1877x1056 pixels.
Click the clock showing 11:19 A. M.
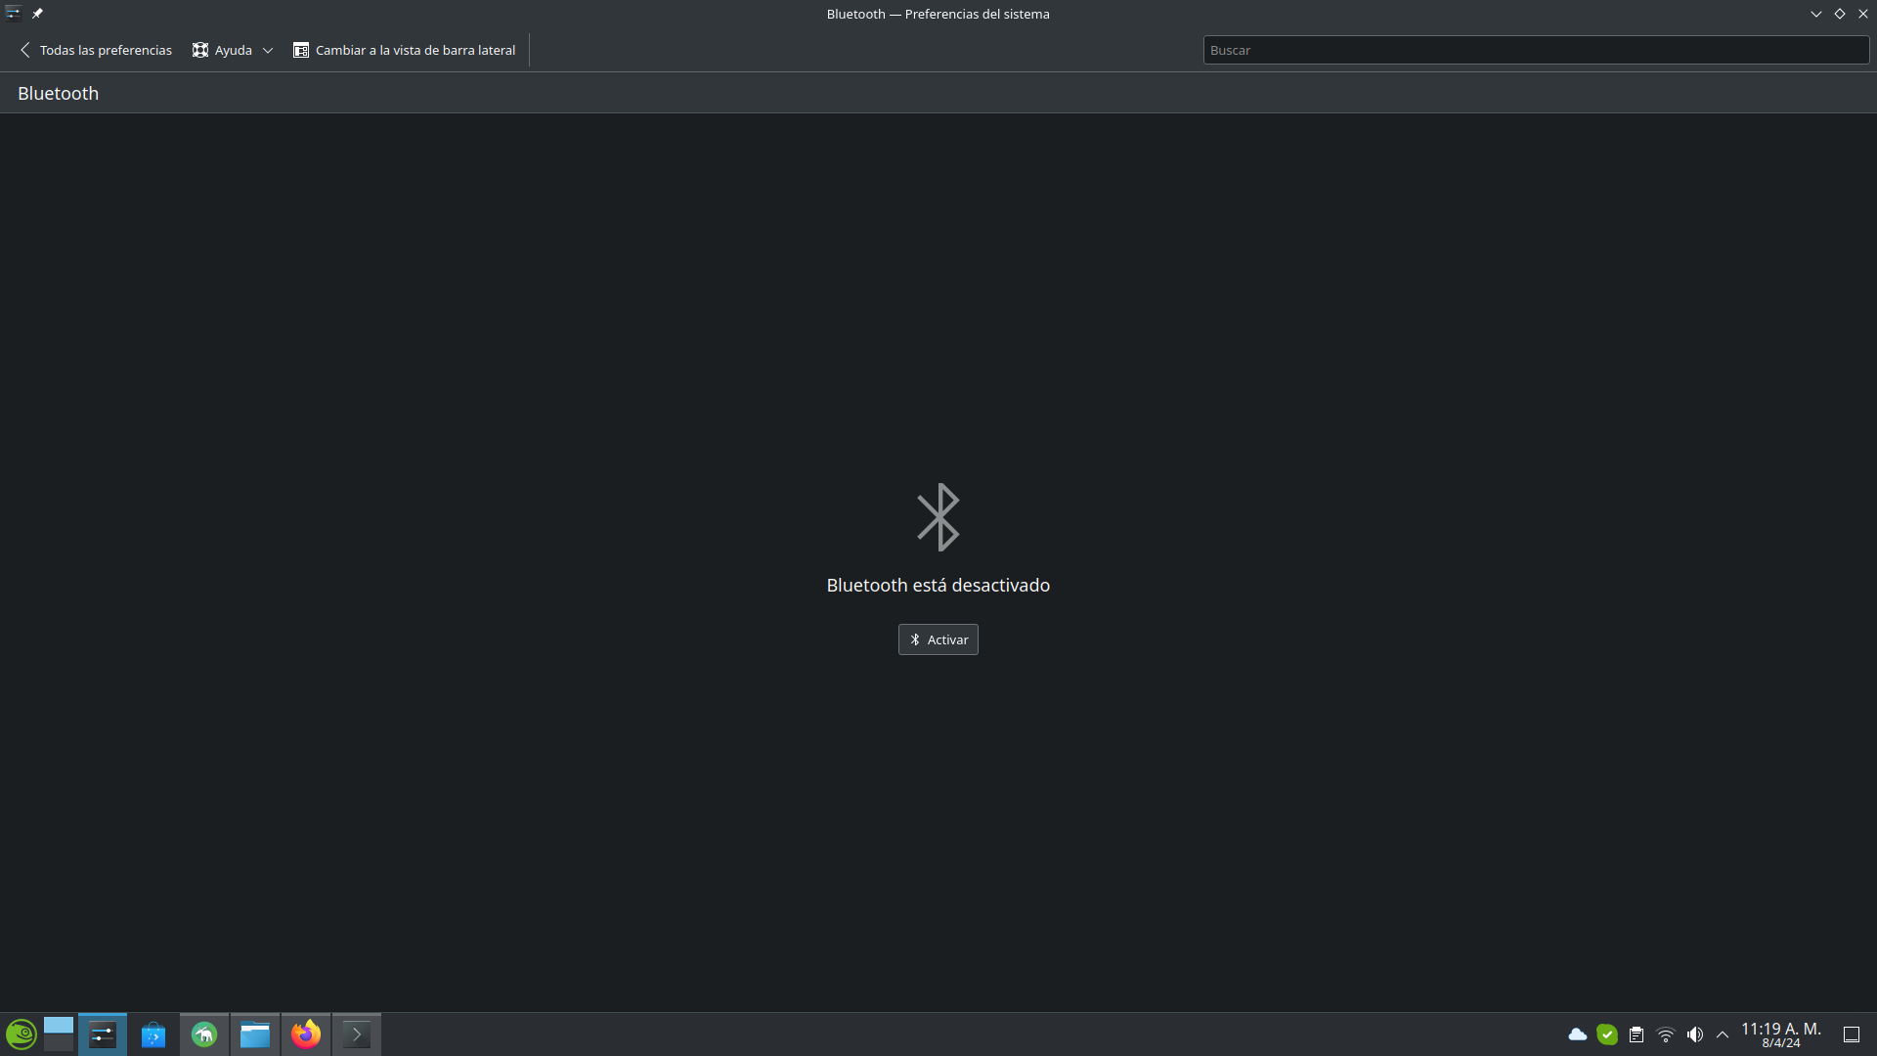click(x=1780, y=1034)
